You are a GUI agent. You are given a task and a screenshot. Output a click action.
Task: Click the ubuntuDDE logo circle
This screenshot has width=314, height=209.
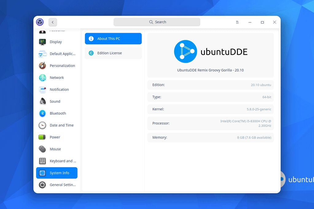pyautogui.click(x=185, y=51)
